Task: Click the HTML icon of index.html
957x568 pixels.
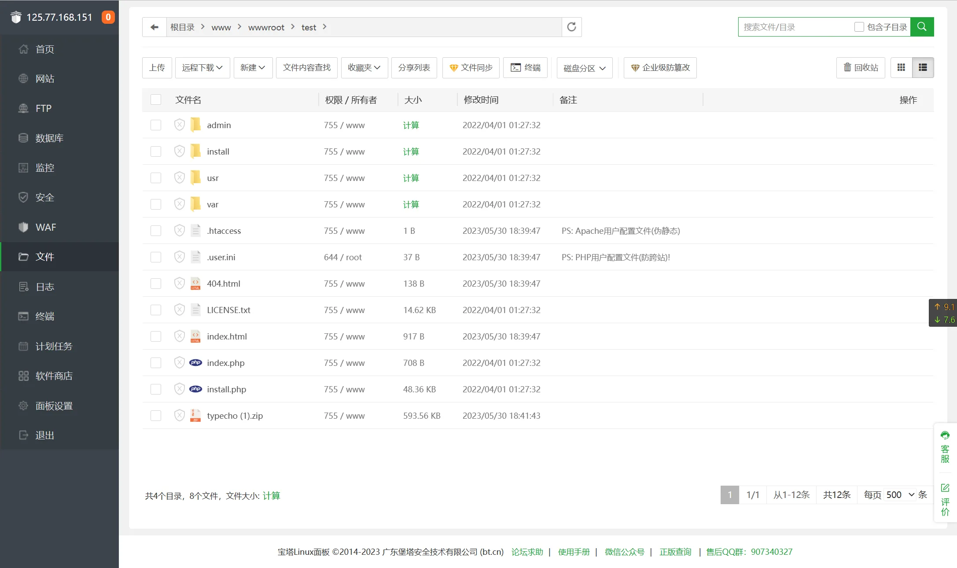Action: [195, 336]
